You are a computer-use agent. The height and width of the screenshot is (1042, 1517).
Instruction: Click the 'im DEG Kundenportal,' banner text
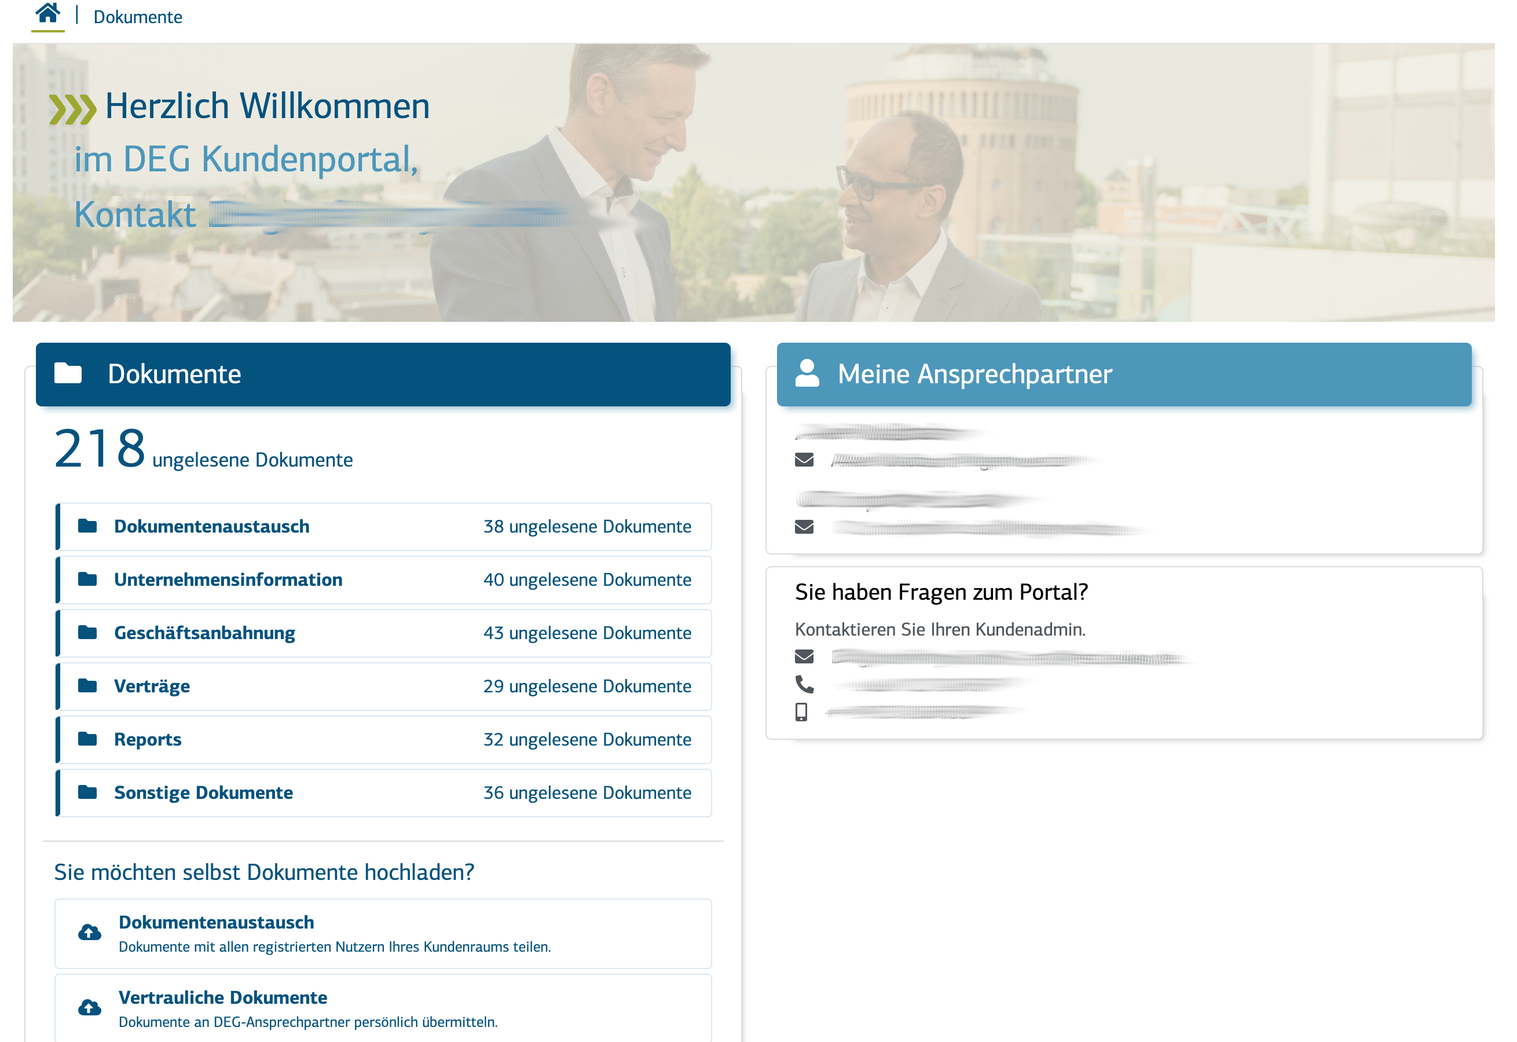point(246,160)
